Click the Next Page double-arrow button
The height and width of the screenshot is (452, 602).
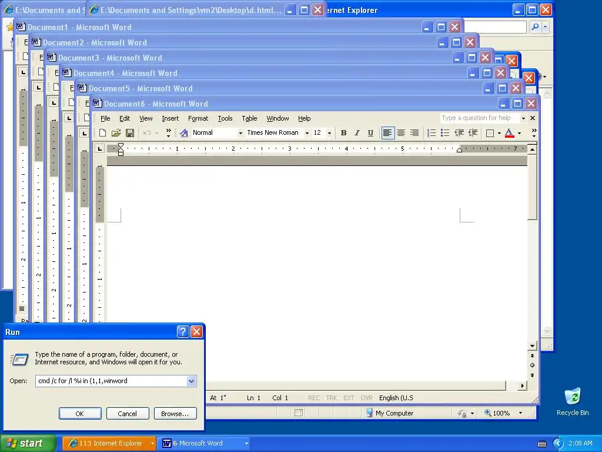tap(532, 375)
